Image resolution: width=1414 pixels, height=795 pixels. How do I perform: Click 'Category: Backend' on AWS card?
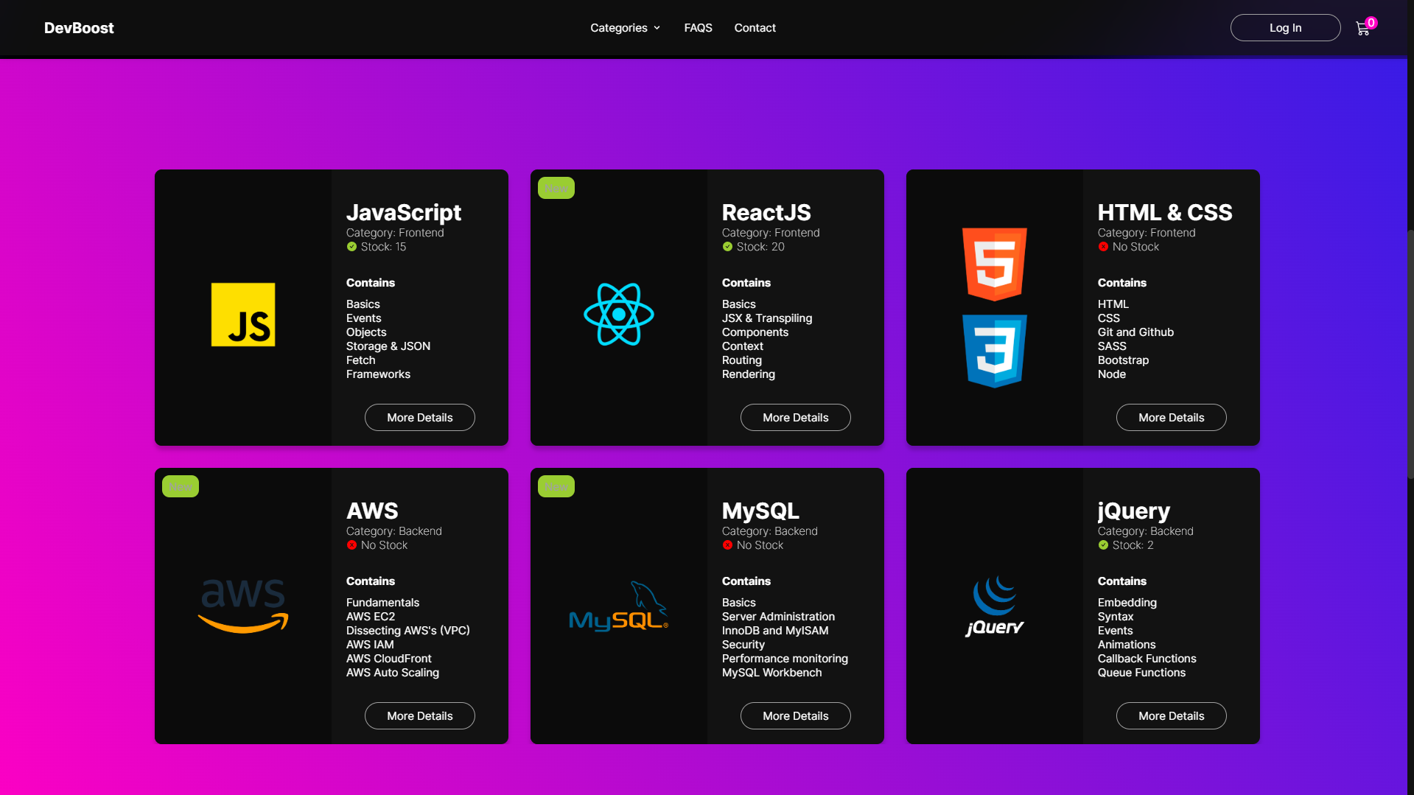coord(394,531)
